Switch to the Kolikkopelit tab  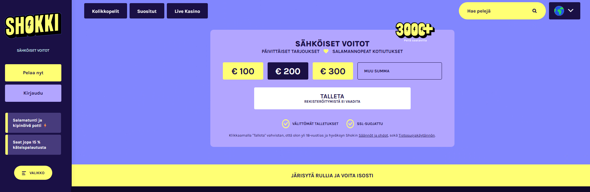point(105,11)
